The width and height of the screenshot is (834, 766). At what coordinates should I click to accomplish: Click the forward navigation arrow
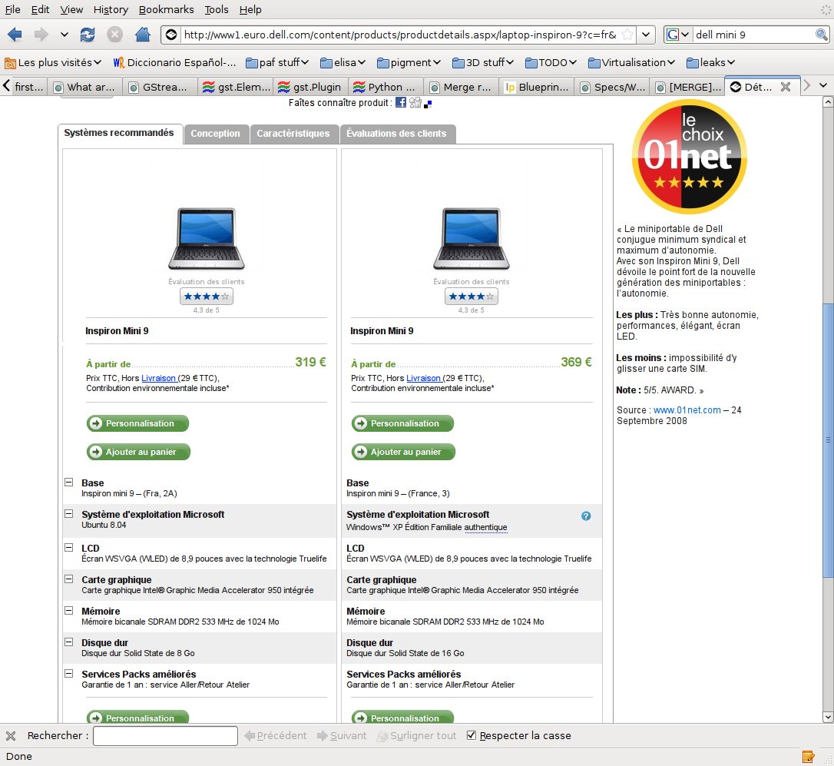point(41,35)
